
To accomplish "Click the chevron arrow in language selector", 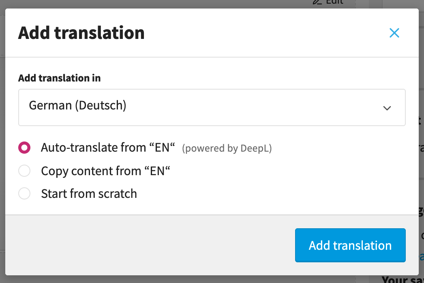I will coord(387,108).
